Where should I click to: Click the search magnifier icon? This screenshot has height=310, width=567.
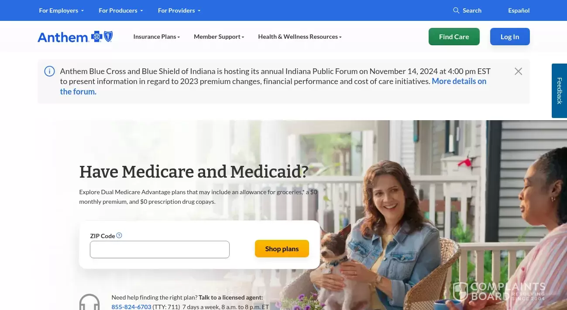pos(456,10)
